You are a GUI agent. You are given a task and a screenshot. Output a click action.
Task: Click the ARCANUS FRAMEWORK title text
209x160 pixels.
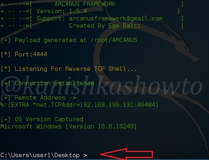pyautogui.click(x=85, y=4)
